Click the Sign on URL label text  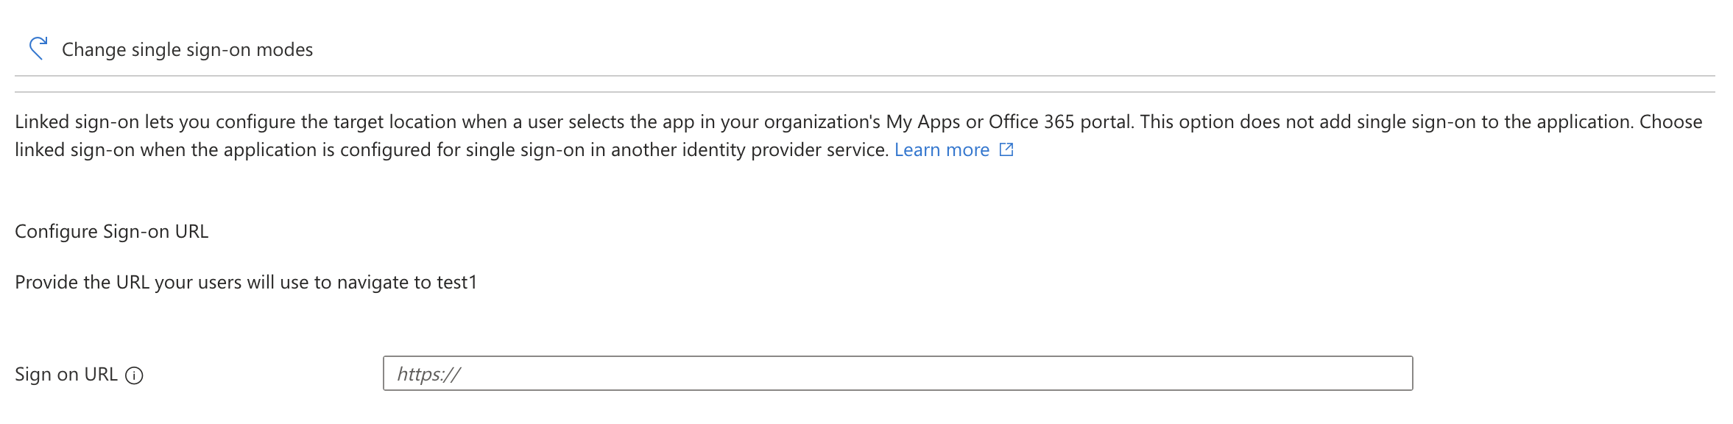pos(66,375)
